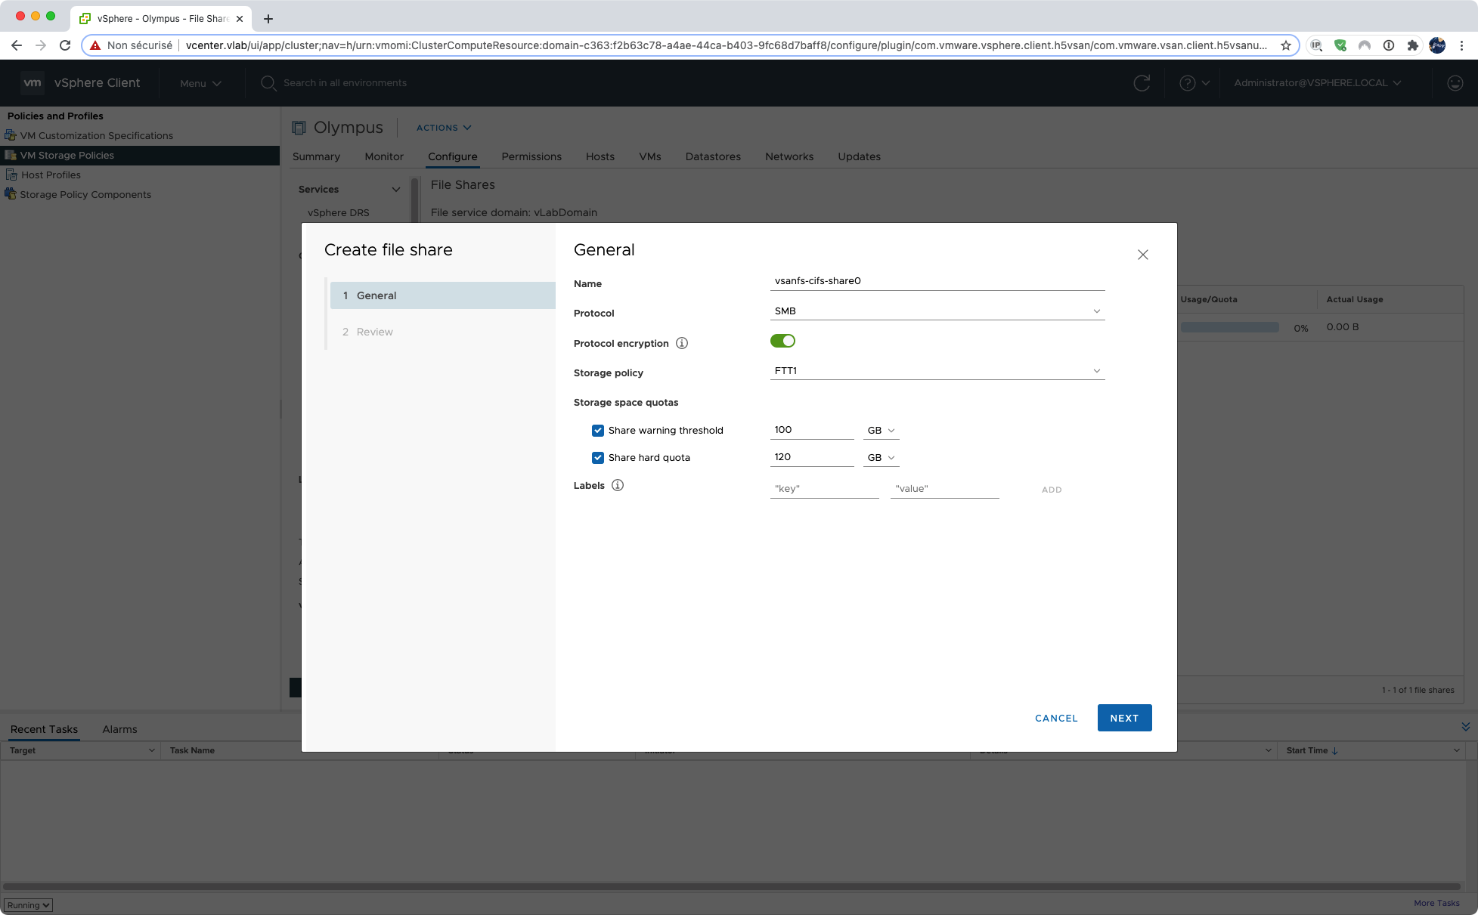Viewport: 1478px width, 915px height.
Task: Click the NEXT button
Action: [1124, 718]
